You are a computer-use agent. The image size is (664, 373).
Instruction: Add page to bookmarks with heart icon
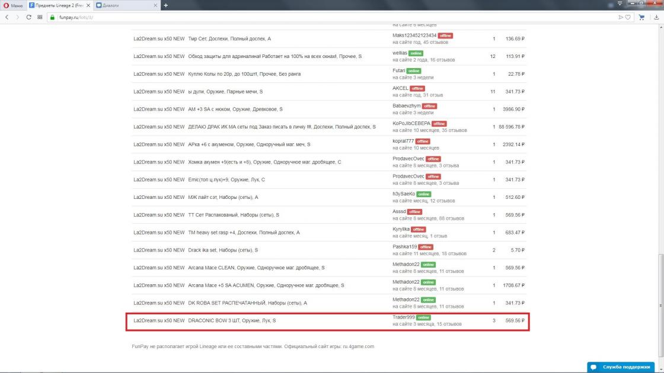tap(628, 17)
